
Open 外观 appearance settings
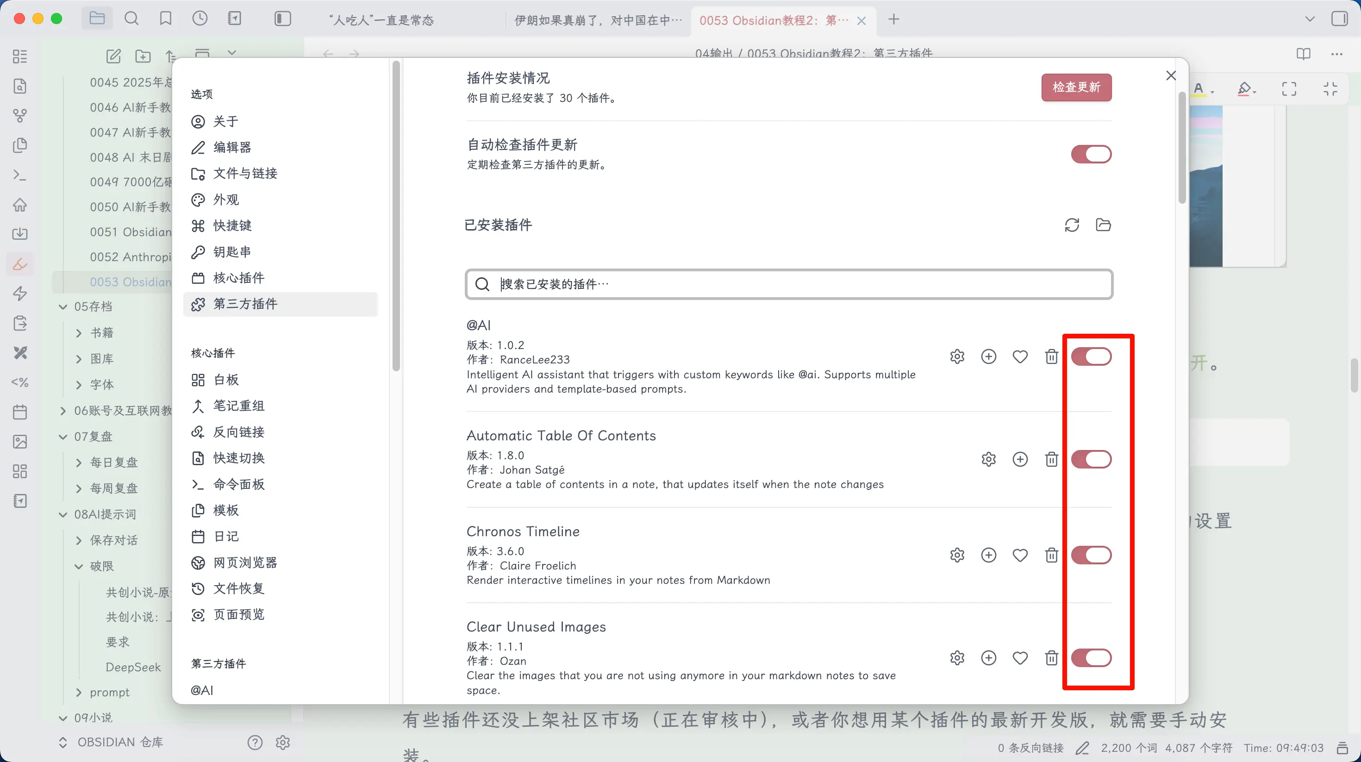pos(225,200)
